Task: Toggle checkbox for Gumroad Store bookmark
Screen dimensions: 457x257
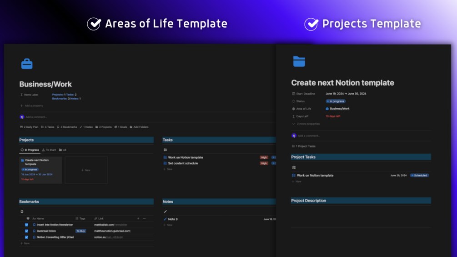Action: [26, 231]
